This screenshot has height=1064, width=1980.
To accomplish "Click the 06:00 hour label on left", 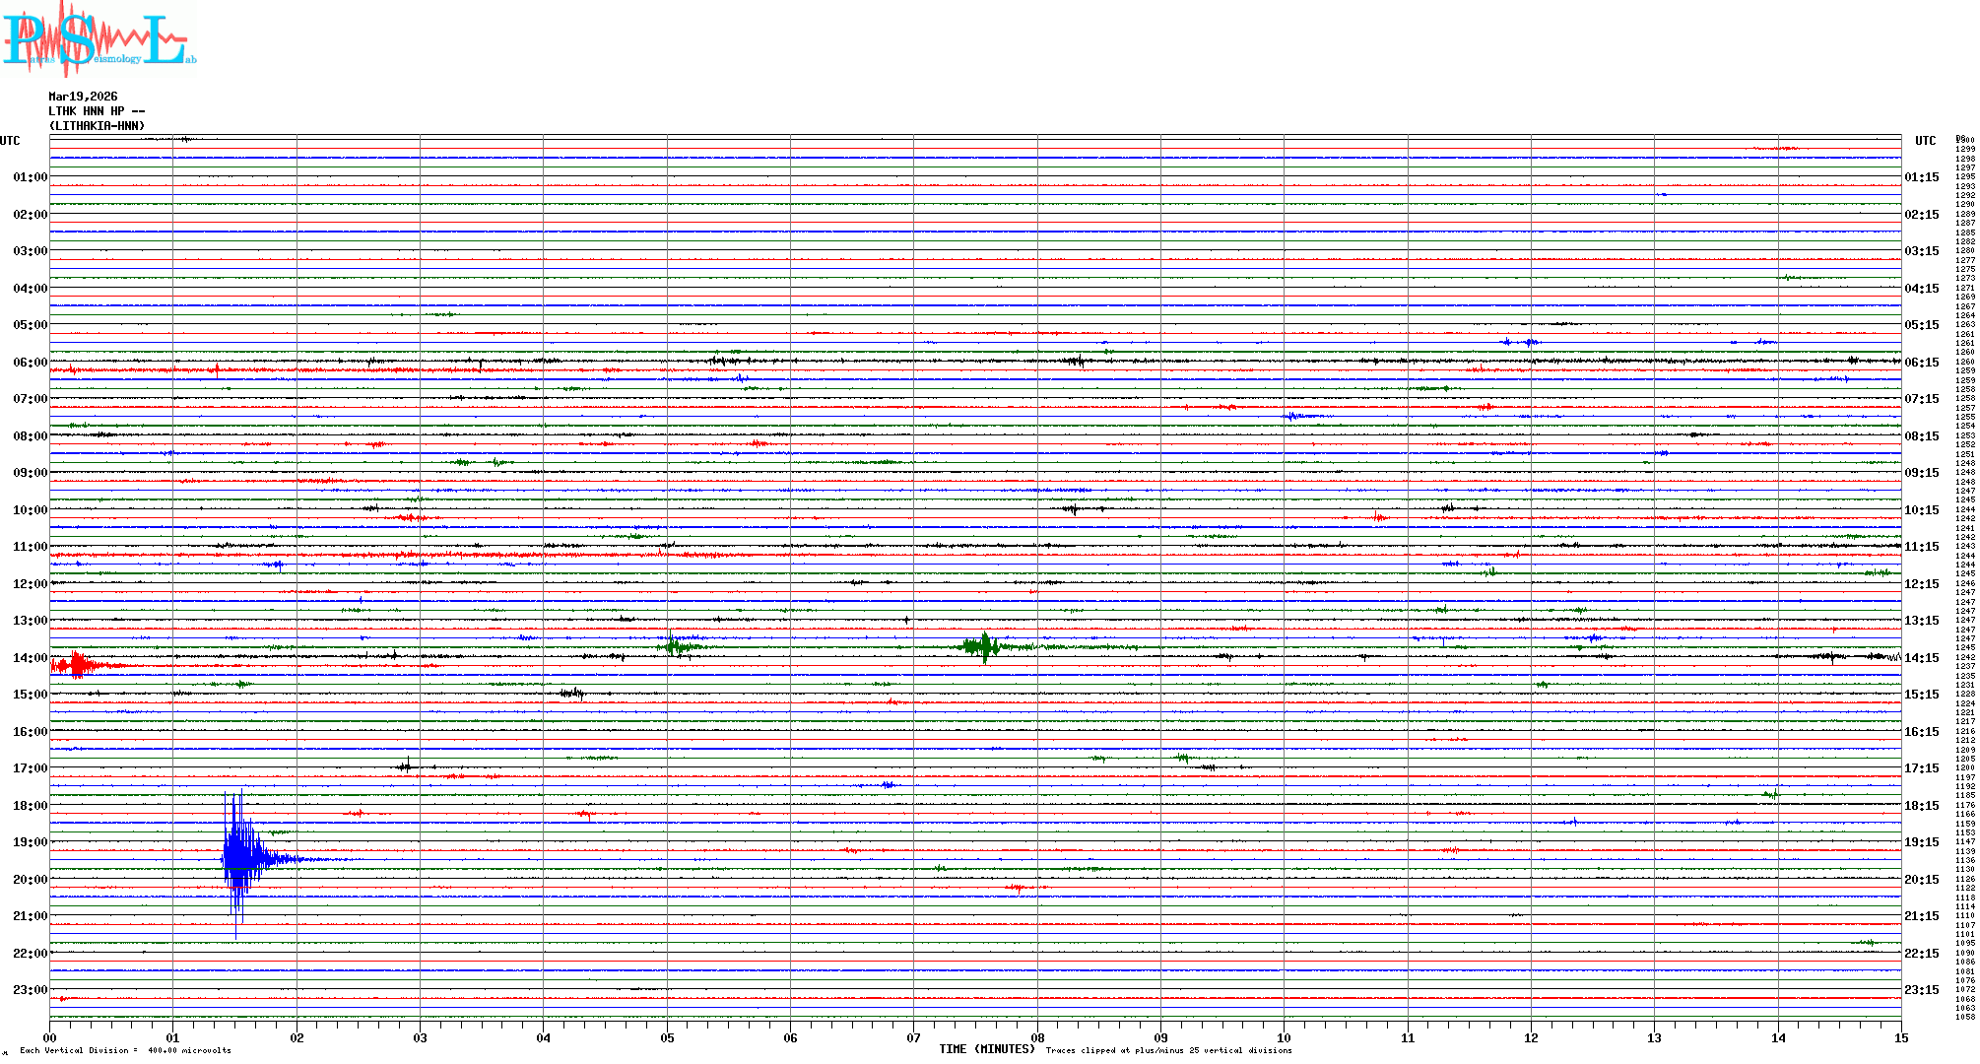I will pyautogui.click(x=30, y=363).
